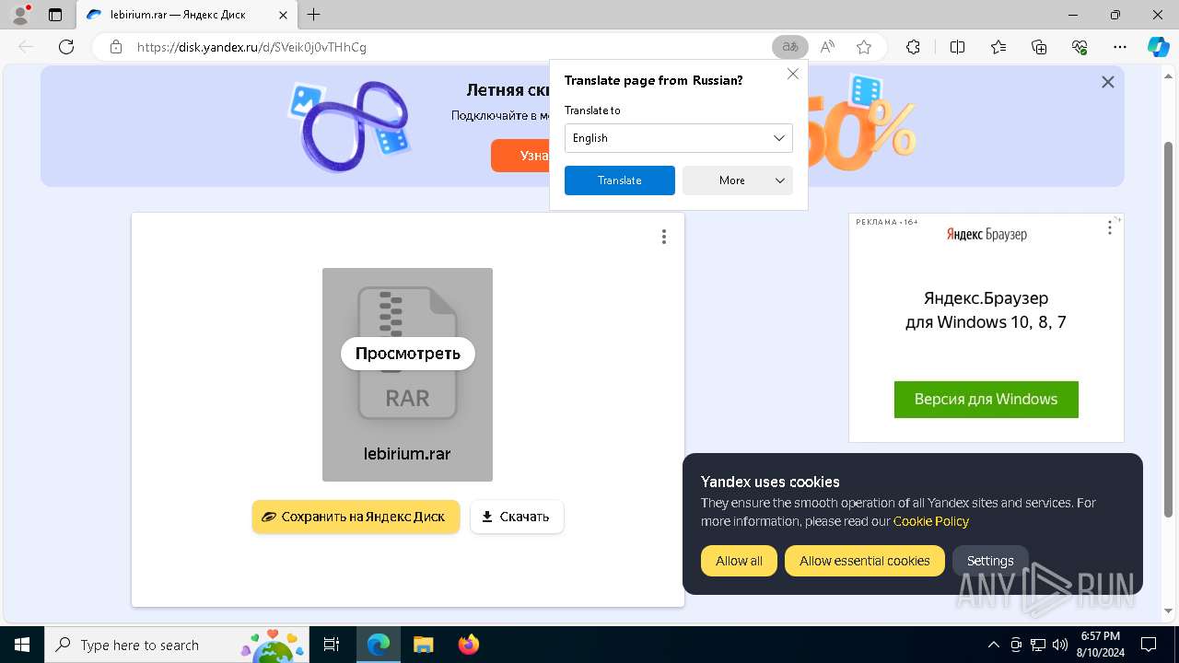Click the blue Translate button
Viewport: 1179px width, 663px height.
click(x=620, y=180)
